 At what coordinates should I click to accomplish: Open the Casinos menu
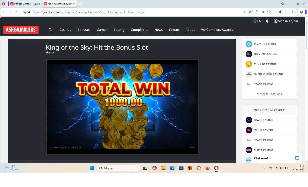coord(65,30)
